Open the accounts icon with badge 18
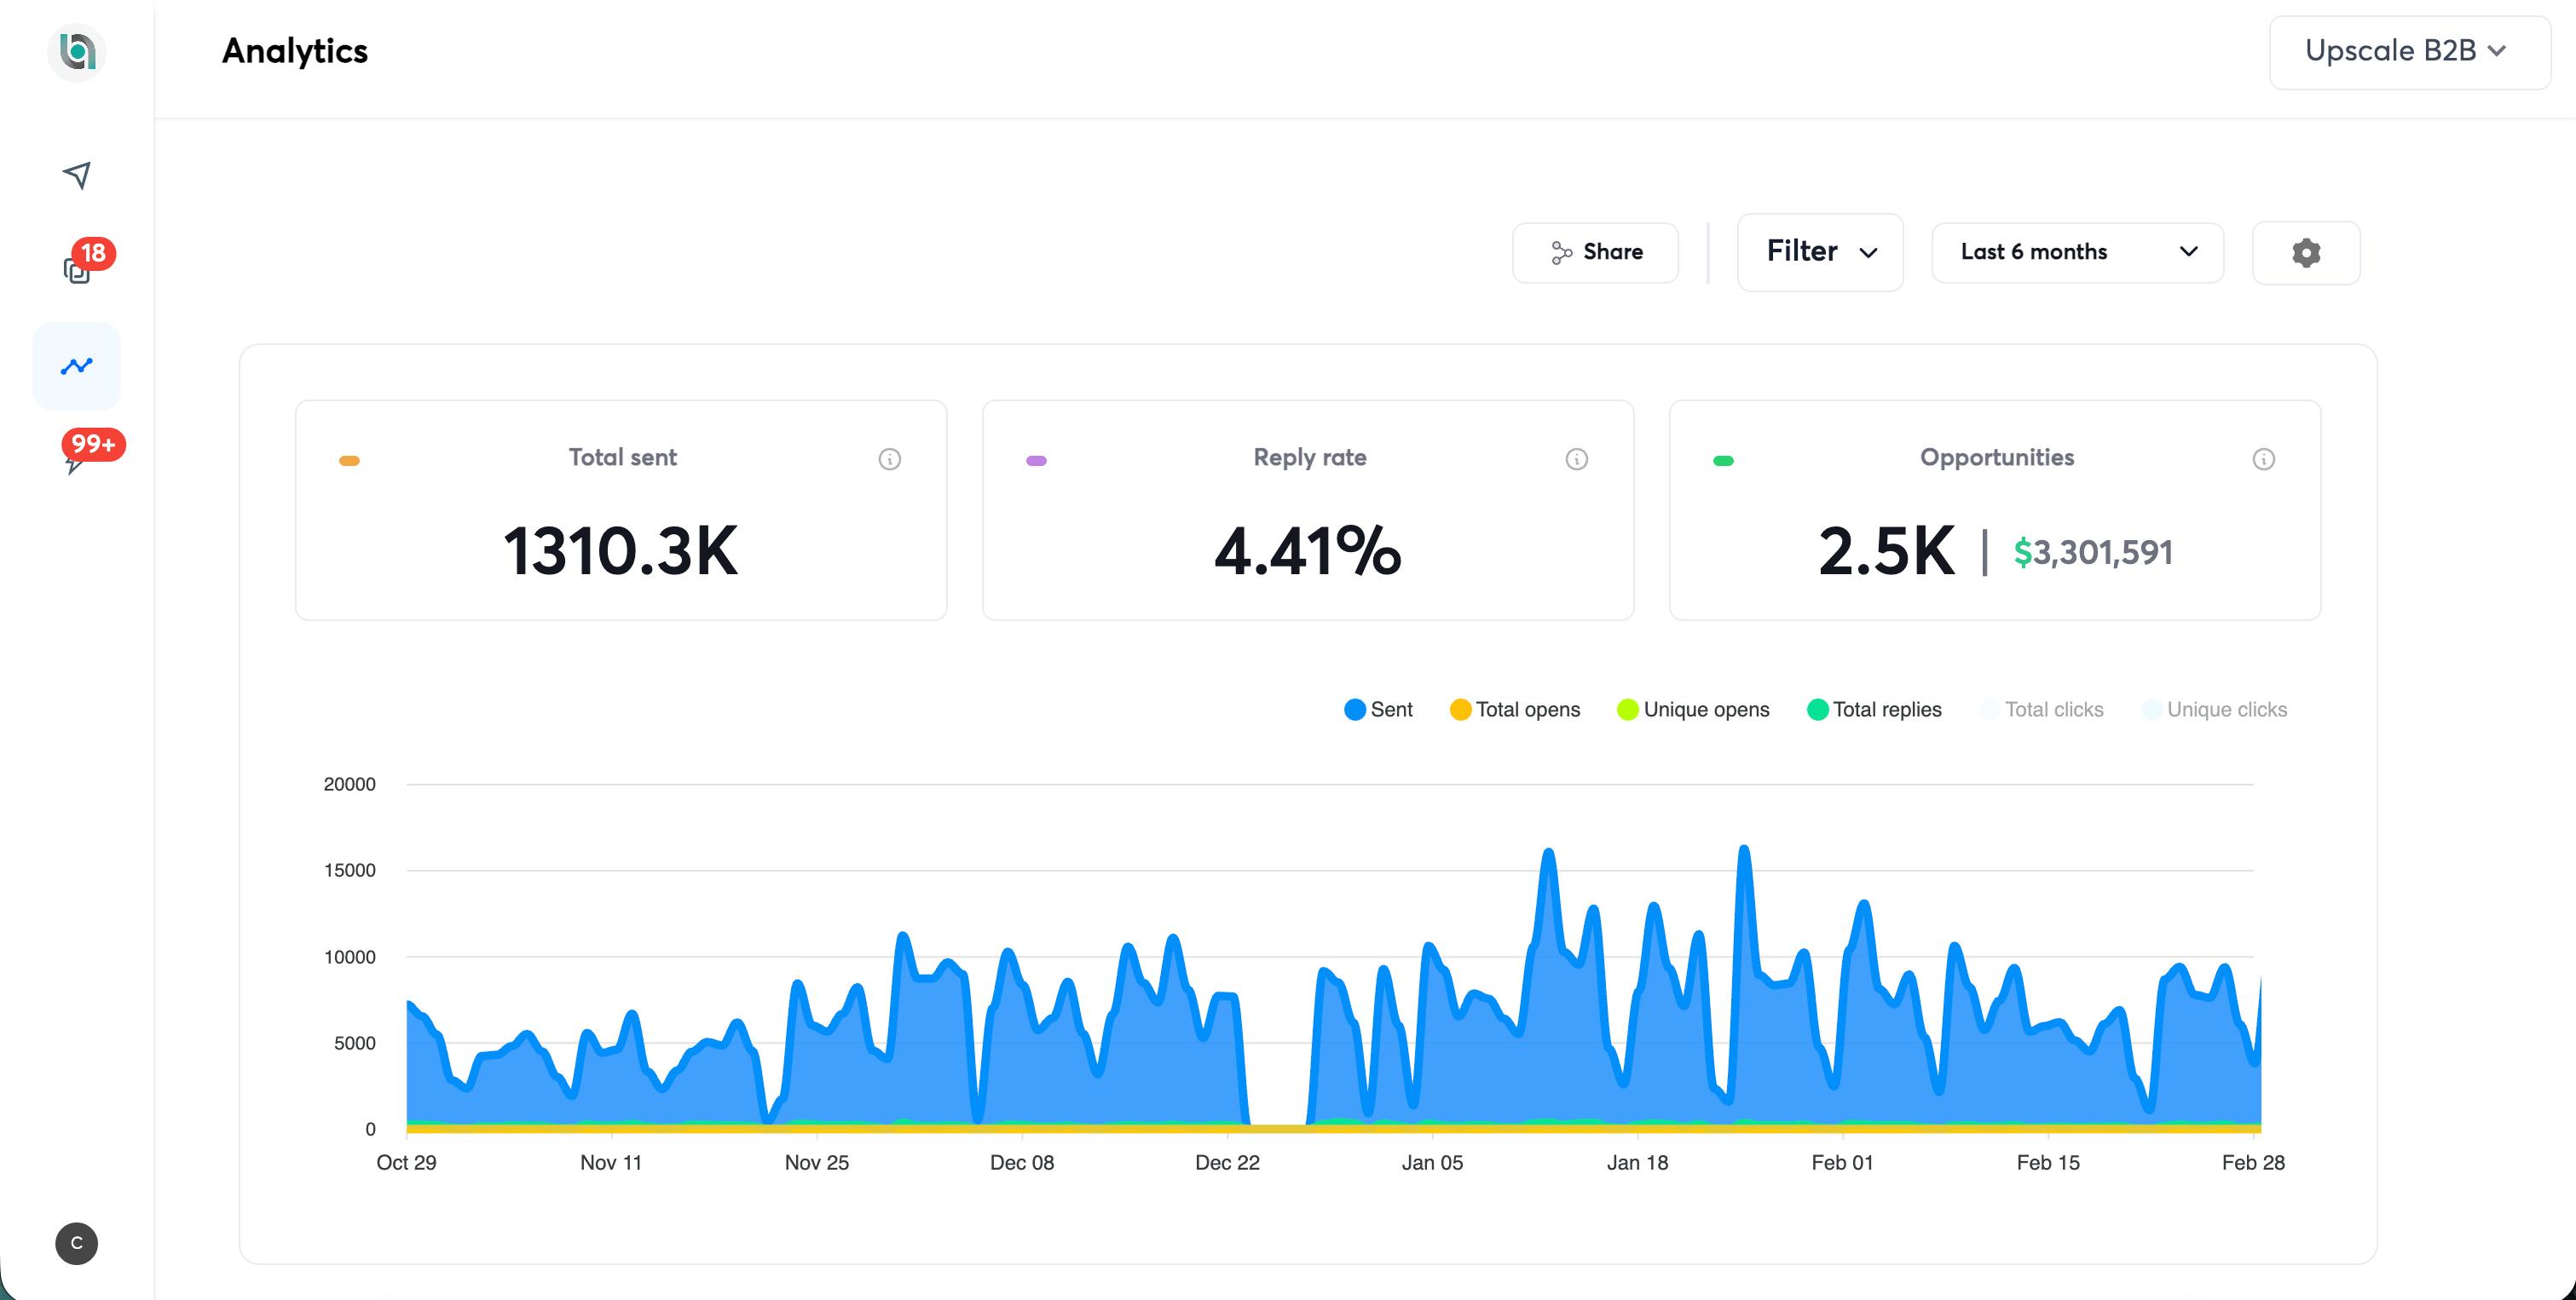 [x=77, y=269]
